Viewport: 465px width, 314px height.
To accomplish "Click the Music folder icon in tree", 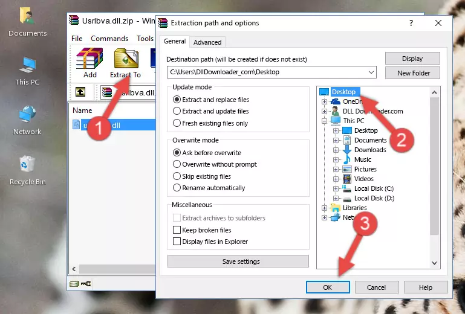I will click(346, 159).
